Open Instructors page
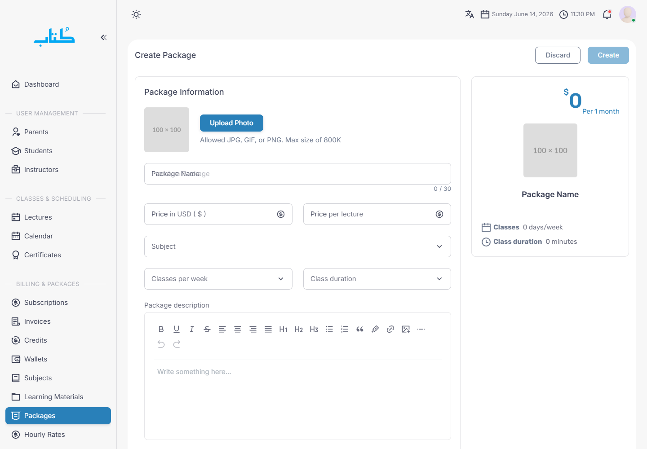 [x=58, y=170]
